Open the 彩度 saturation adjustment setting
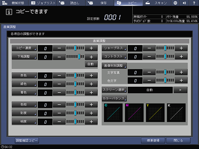Image resolution: width=199 pixels, height=149 pixels. tap(24, 113)
